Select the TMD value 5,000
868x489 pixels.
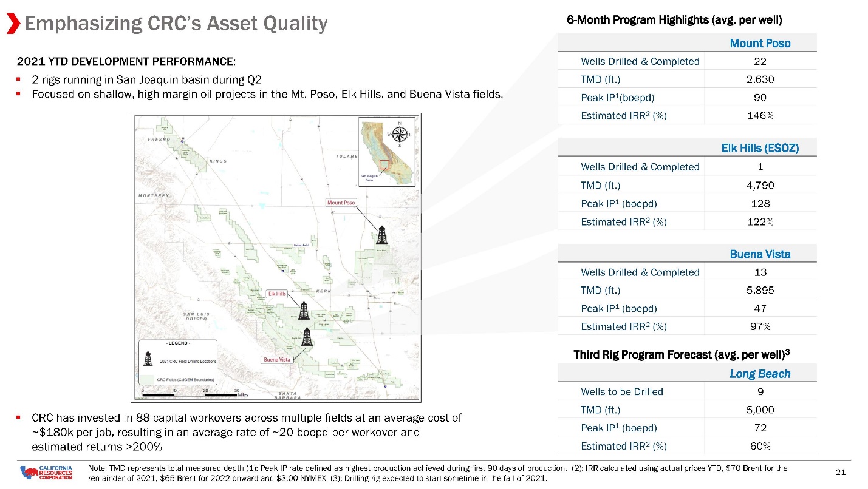(x=760, y=410)
